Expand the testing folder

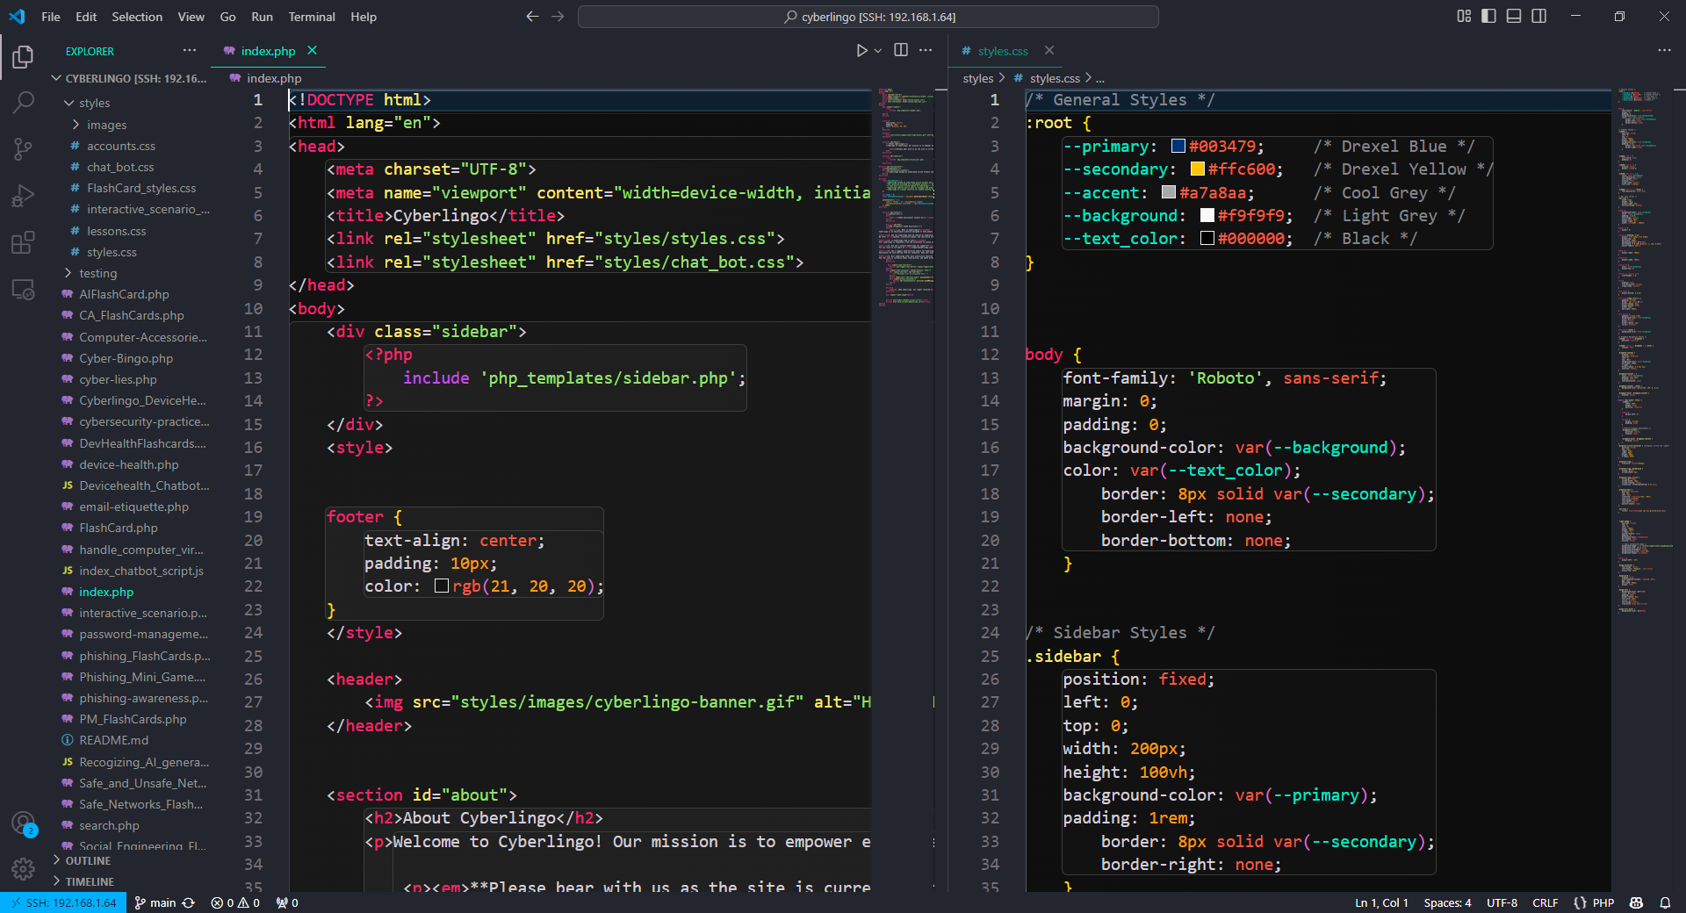[x=132, y=273]
